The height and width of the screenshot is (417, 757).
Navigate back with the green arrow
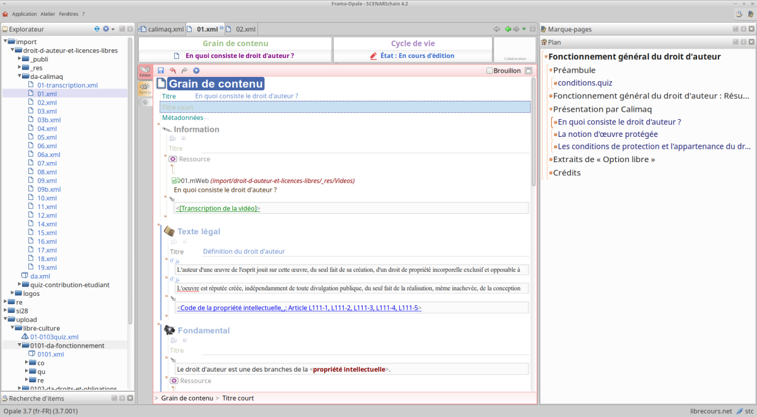508,29
